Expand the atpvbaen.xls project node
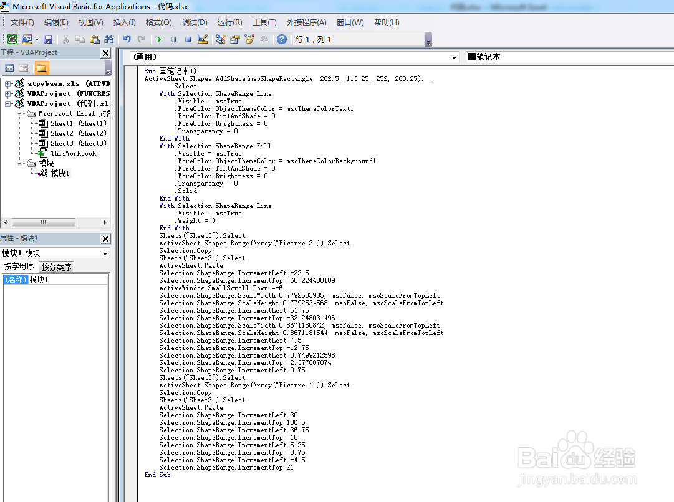This screenshot has width=674, height=502. pyautogui.click(x=7, y=83)
